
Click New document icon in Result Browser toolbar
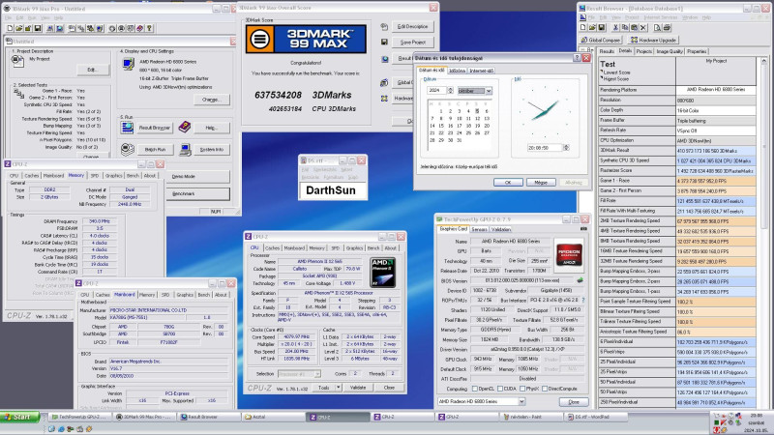(x=583, y=28)
